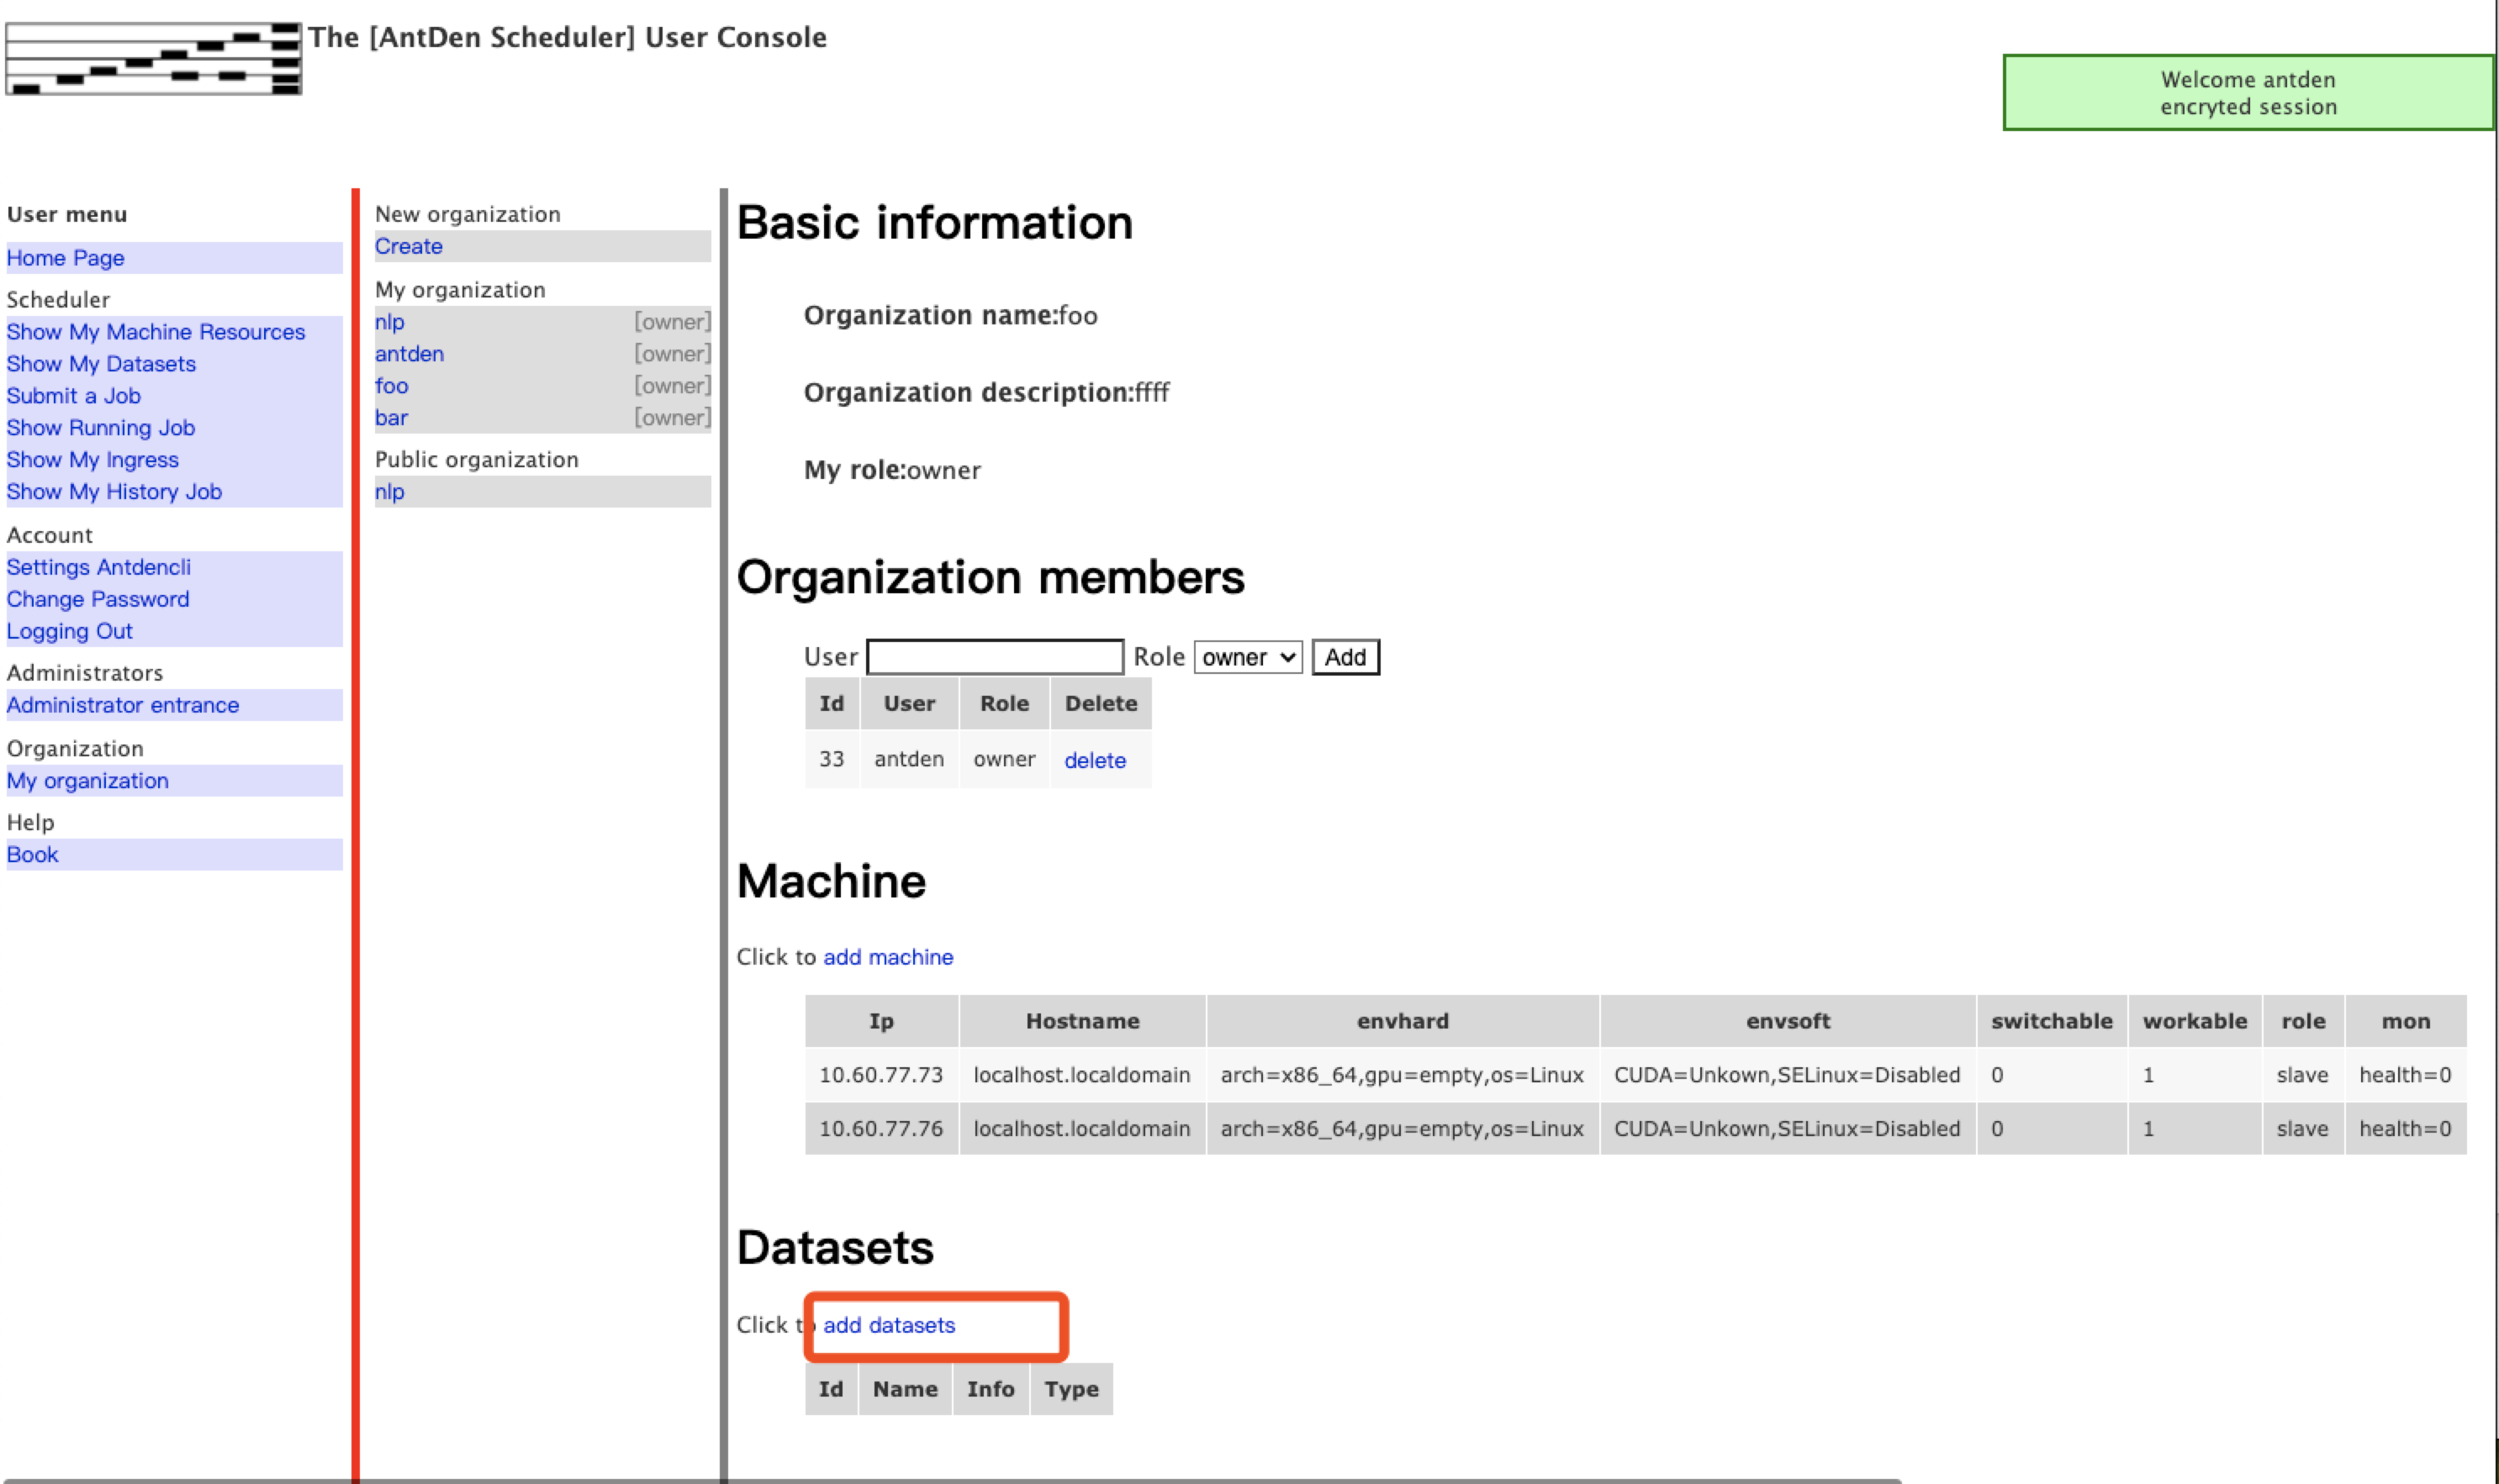Open the Home Page link
The height and width of the screenshot is (1484, 2499).
[x=66, y=258]
